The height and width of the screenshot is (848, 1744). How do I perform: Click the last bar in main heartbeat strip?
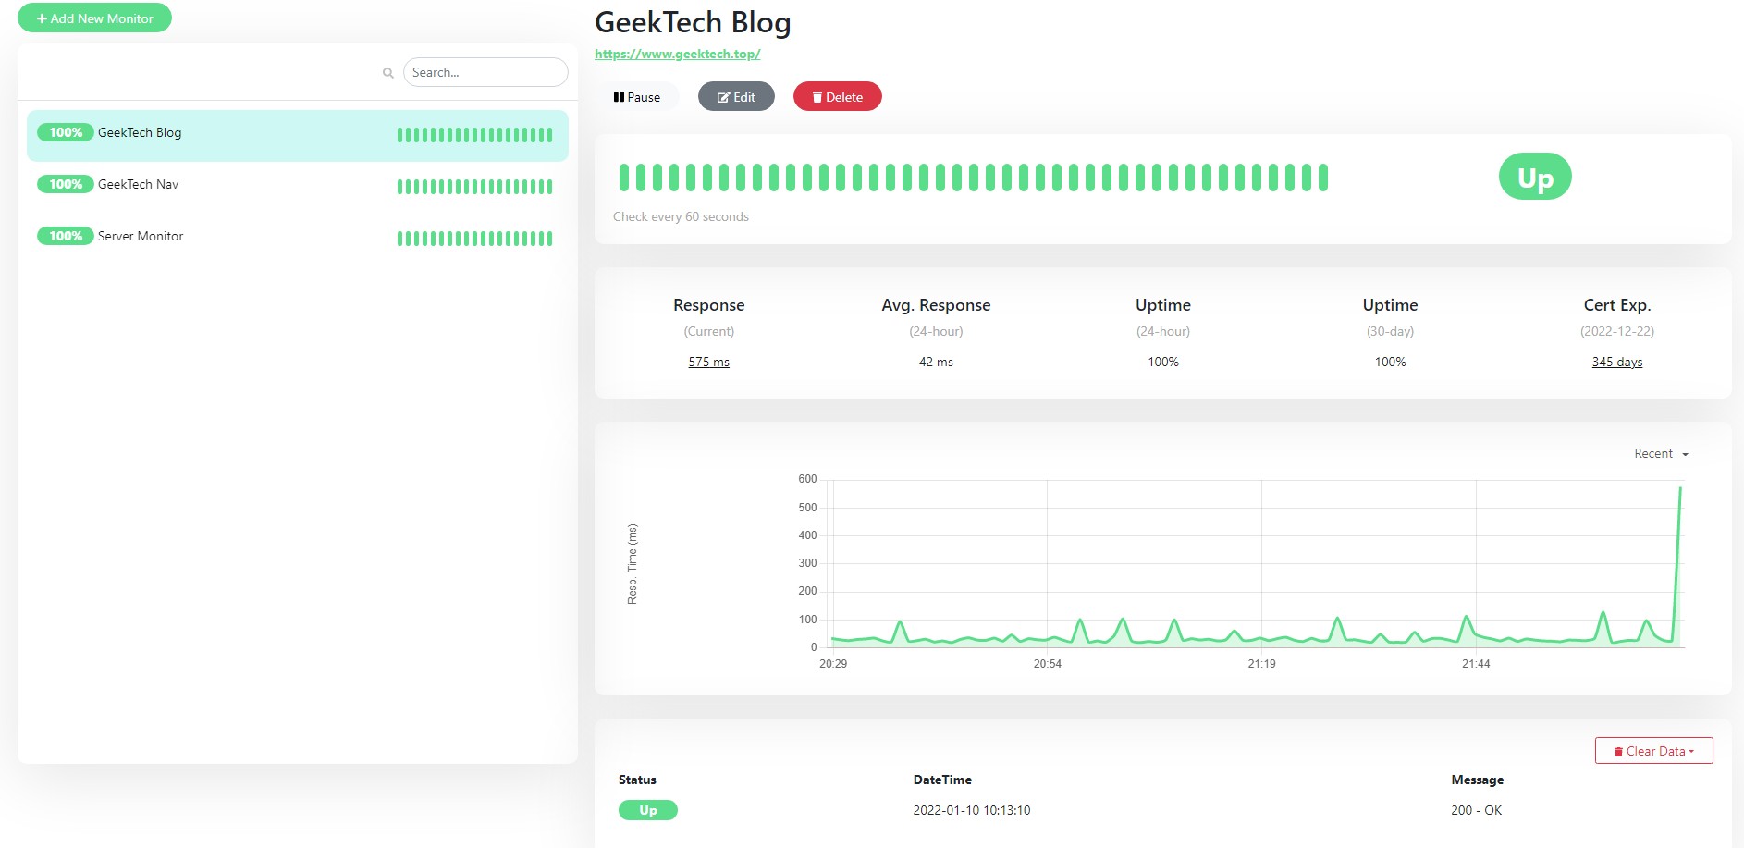[x=1323, y=178]
